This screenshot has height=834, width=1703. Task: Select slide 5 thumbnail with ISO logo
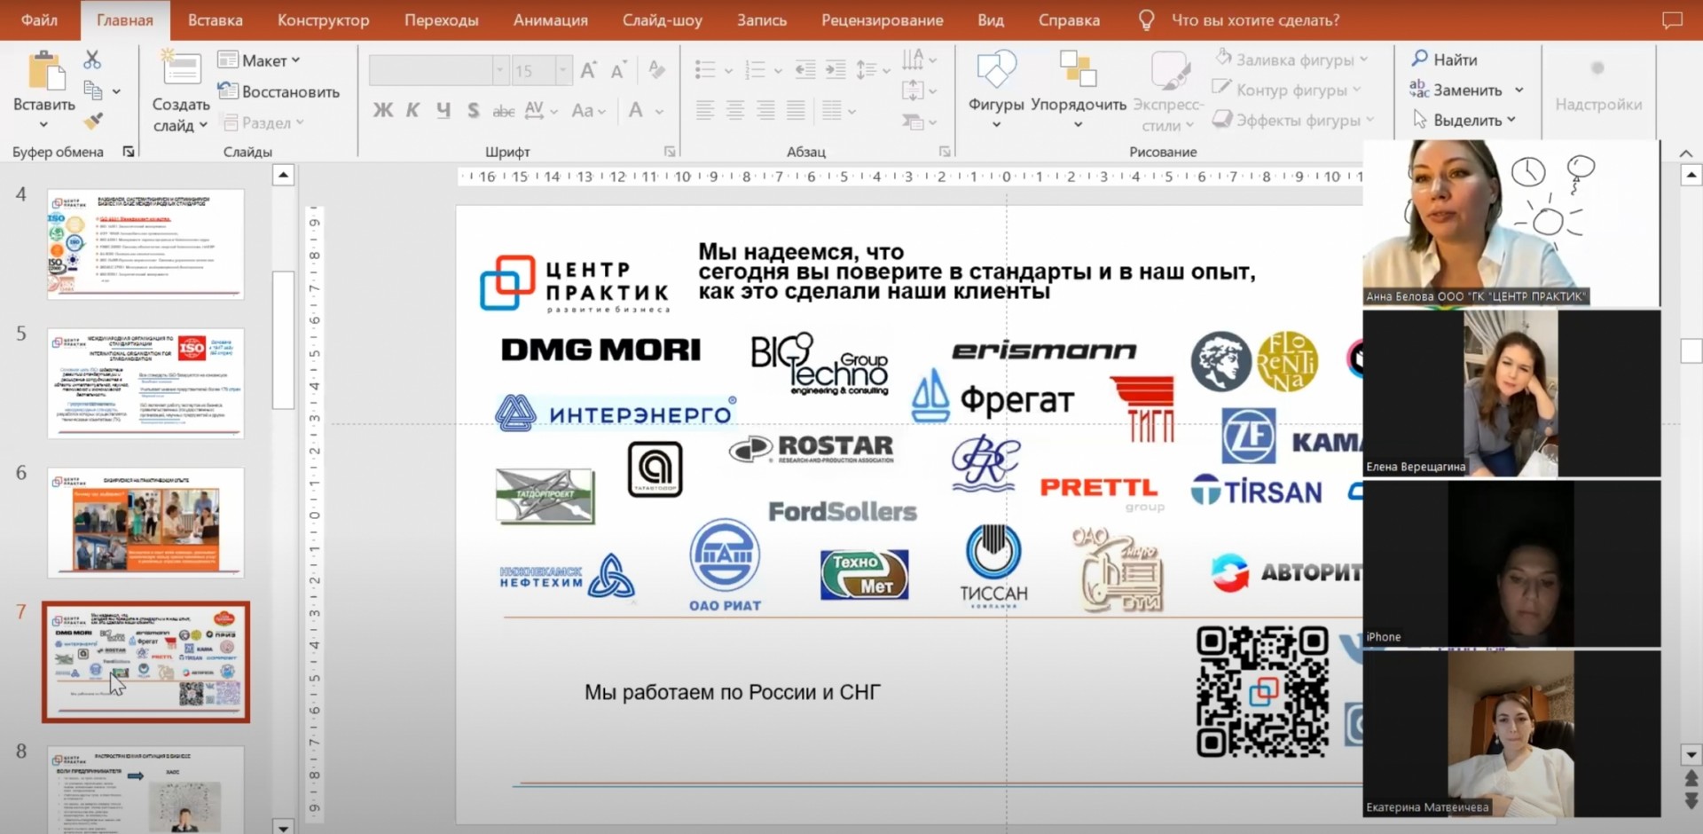coord(145,383)
